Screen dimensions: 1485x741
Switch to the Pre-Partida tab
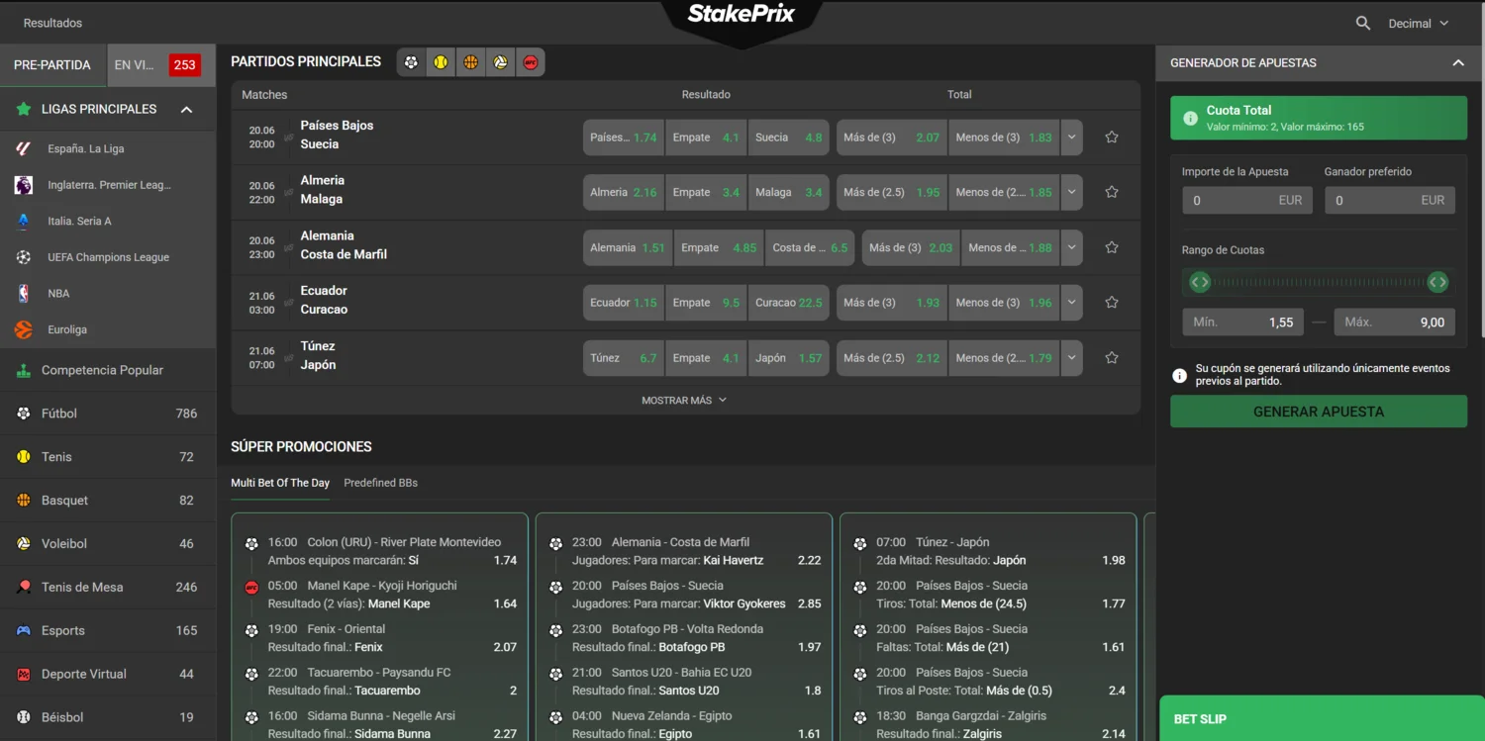point(52,65)
